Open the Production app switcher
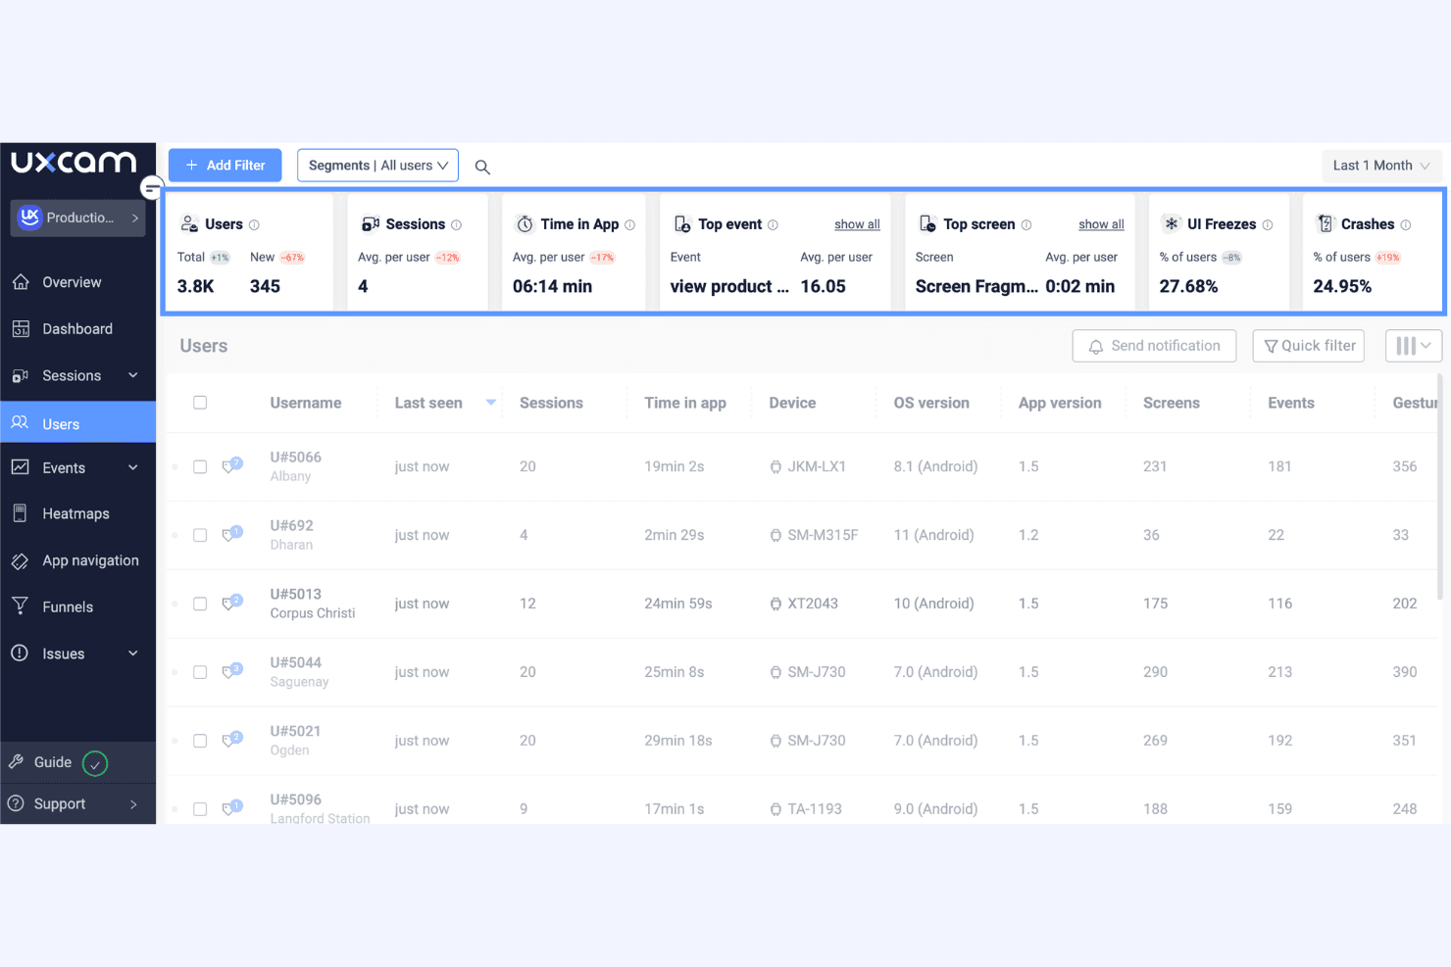 (x=77, y=218)
